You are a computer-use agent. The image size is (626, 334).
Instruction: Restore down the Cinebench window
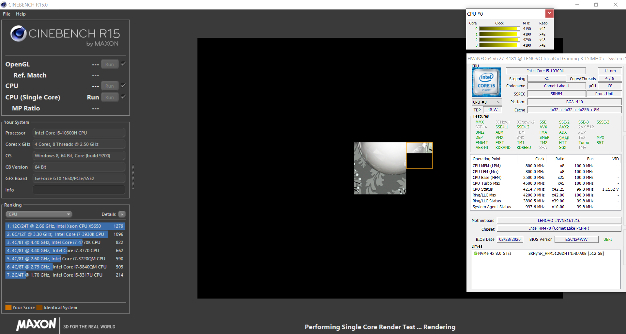click(596, 5)
